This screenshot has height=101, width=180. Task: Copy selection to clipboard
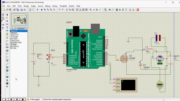coord(70,10)
